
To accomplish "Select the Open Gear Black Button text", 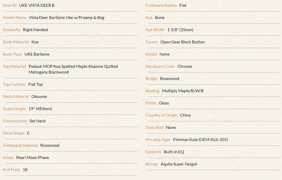I will point(182,42).
